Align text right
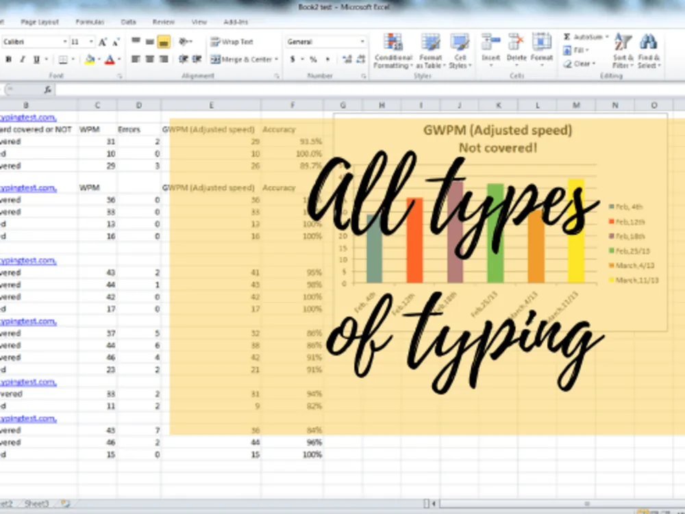The image size is (685, 514). point(164,59)
